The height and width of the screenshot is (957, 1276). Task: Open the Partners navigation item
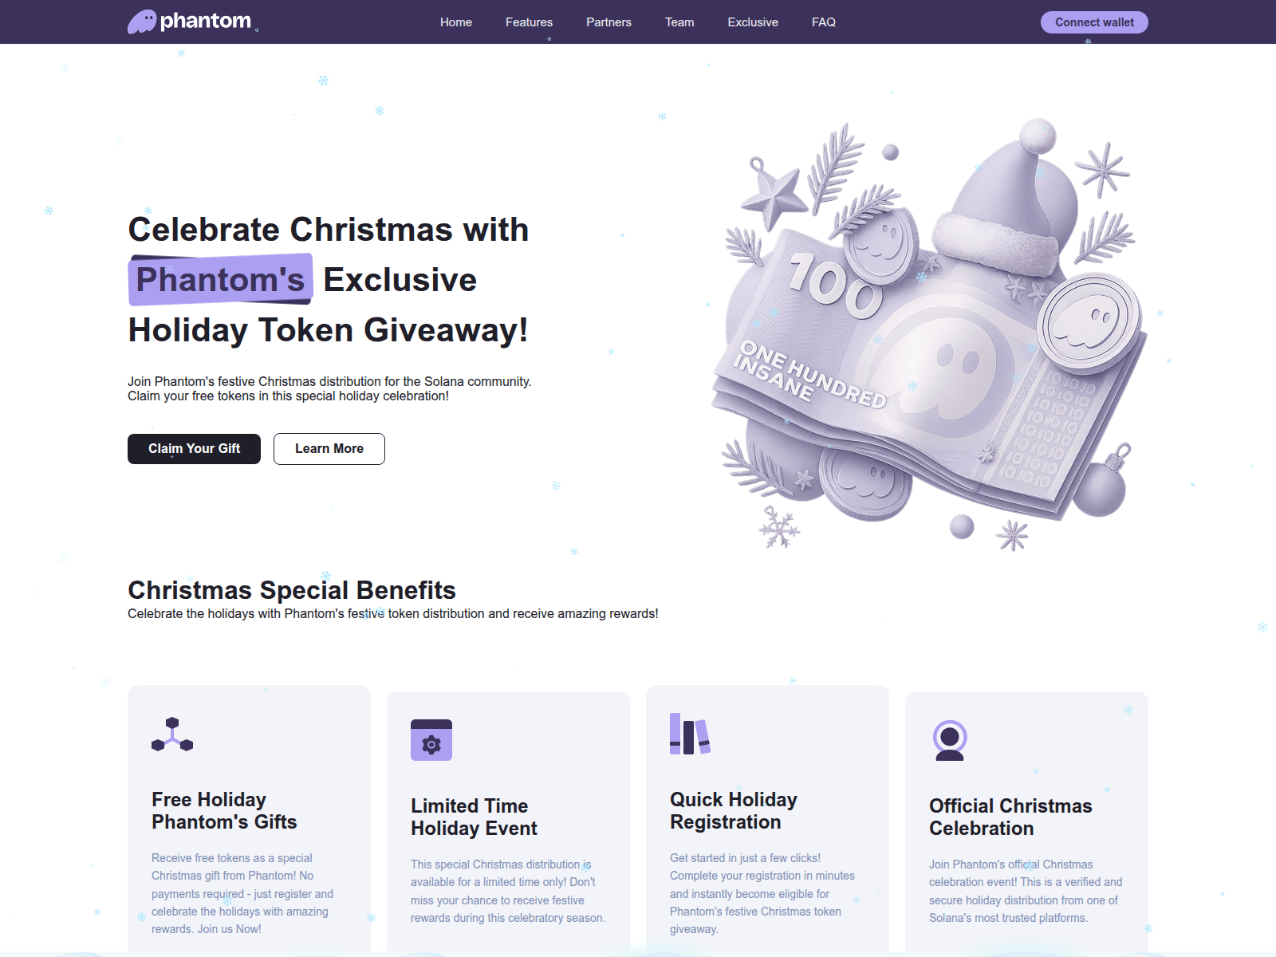608,22
